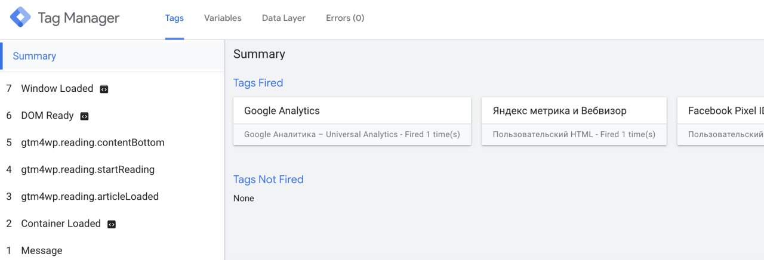Click the code icon next to DOM Ready

point(84,116)
